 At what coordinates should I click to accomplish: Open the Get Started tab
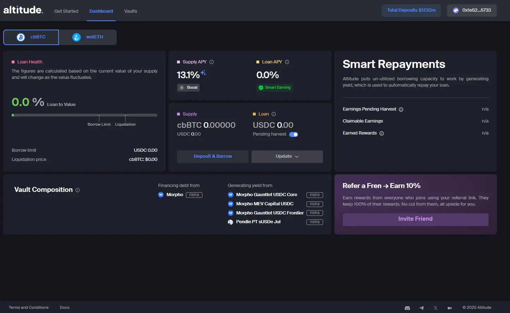tap(66, 11)
